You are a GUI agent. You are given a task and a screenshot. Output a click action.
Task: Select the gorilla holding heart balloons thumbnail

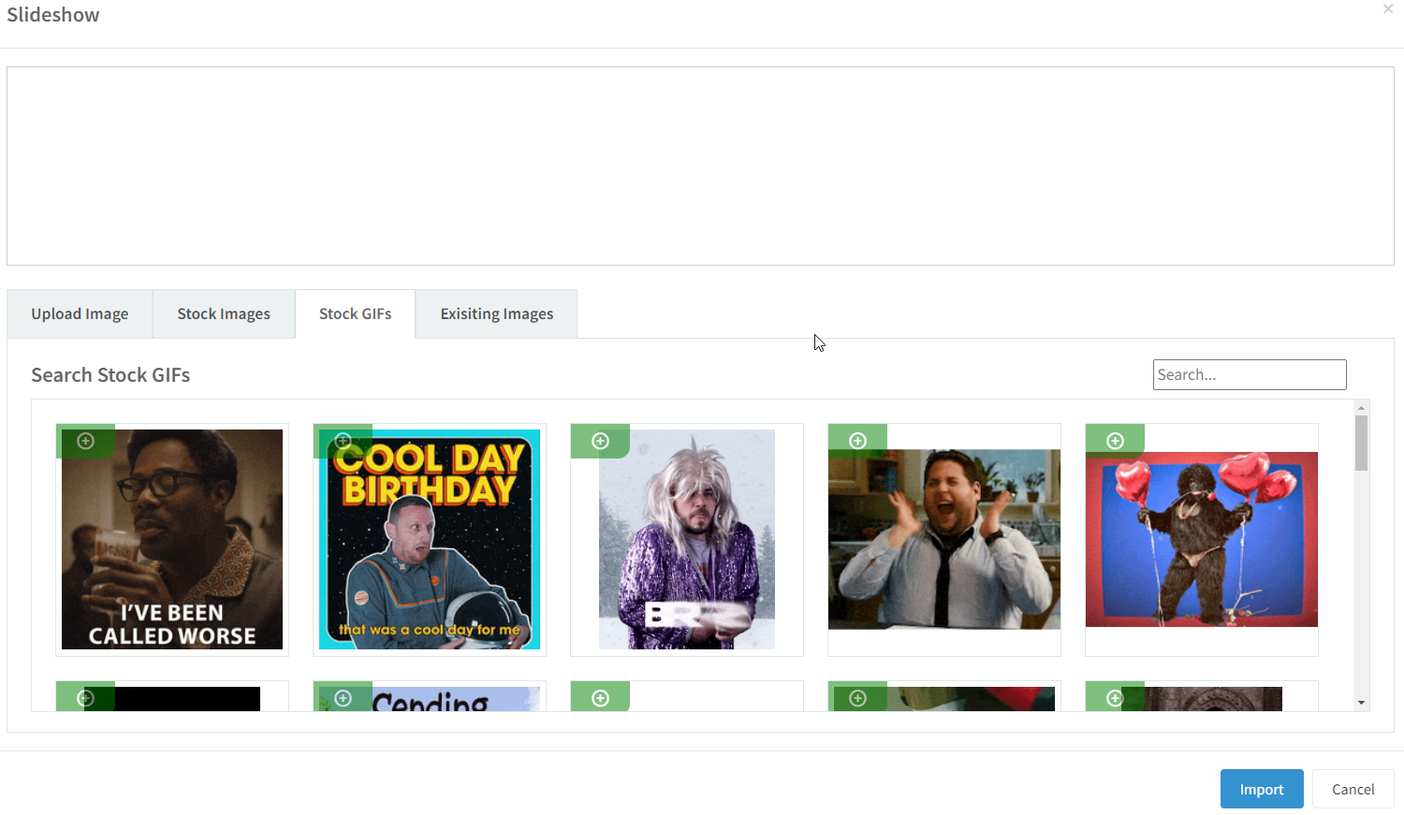click(x=1202, y=539)
